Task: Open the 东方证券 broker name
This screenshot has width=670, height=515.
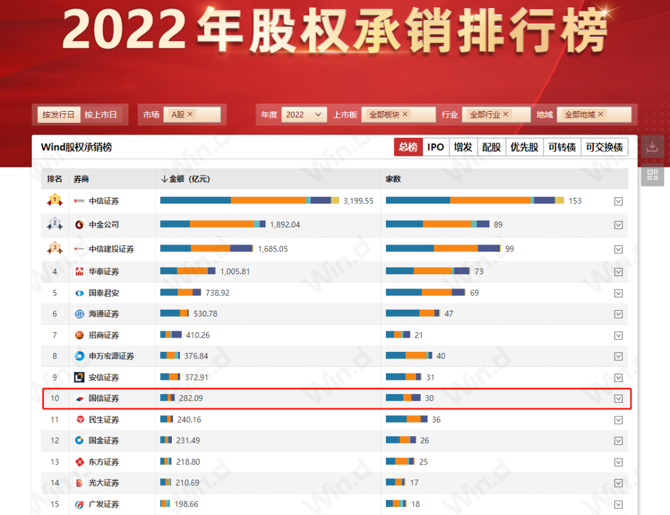Action: coord(104,462)
